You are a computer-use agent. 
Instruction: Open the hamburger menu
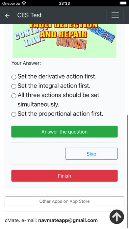[x=115, y=15]
